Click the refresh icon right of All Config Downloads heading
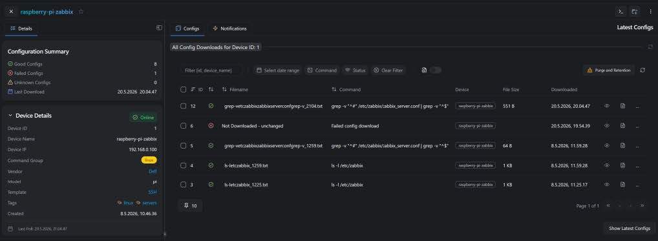The image size is (658, 241). pos(650,47)
